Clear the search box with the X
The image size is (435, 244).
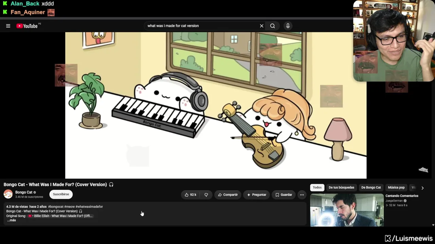click(262, 26)
